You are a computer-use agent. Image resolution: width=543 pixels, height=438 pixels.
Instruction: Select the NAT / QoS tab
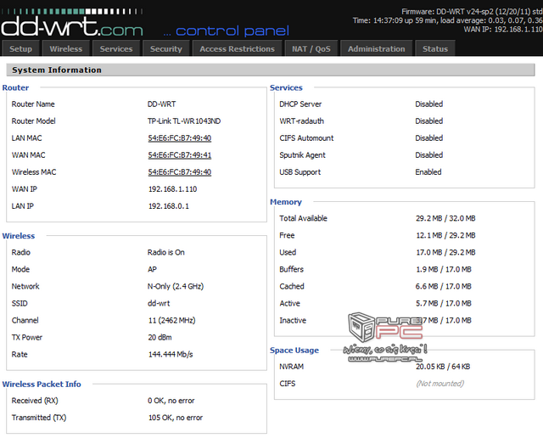(x=311, y=48)
